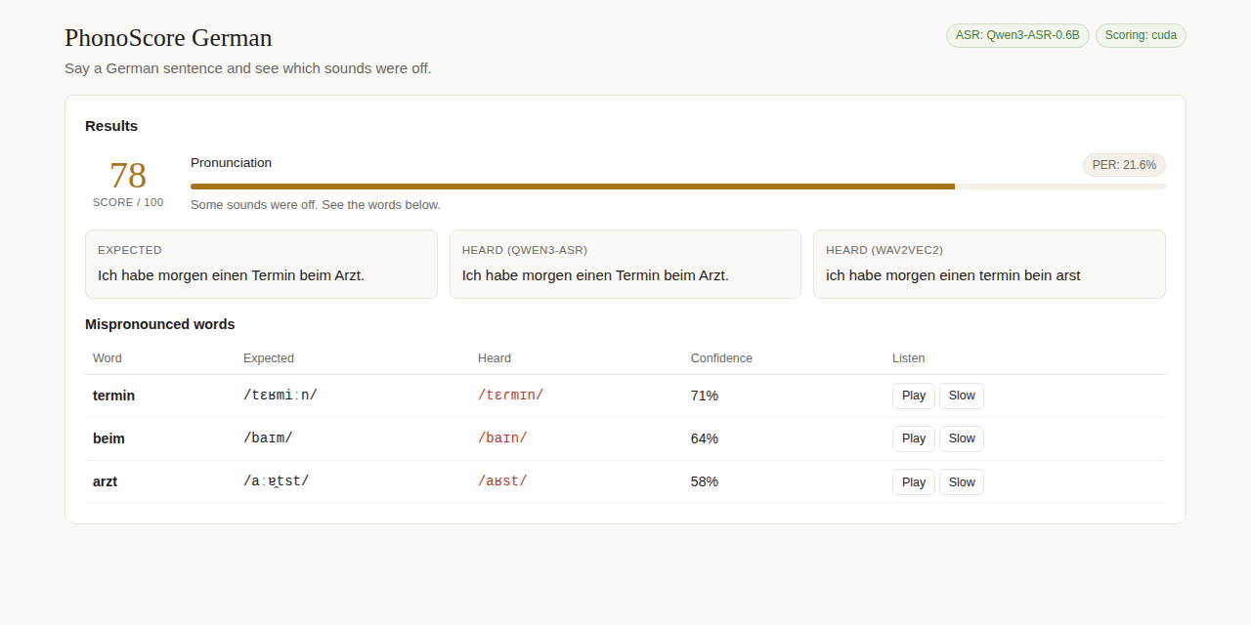This screenshot has height=625, width=1251.
Task: Click the score number 78
Action: click(x=128, y=176)
